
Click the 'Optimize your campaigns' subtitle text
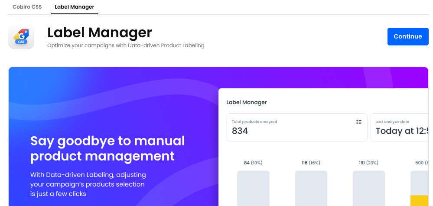point(126,45)
